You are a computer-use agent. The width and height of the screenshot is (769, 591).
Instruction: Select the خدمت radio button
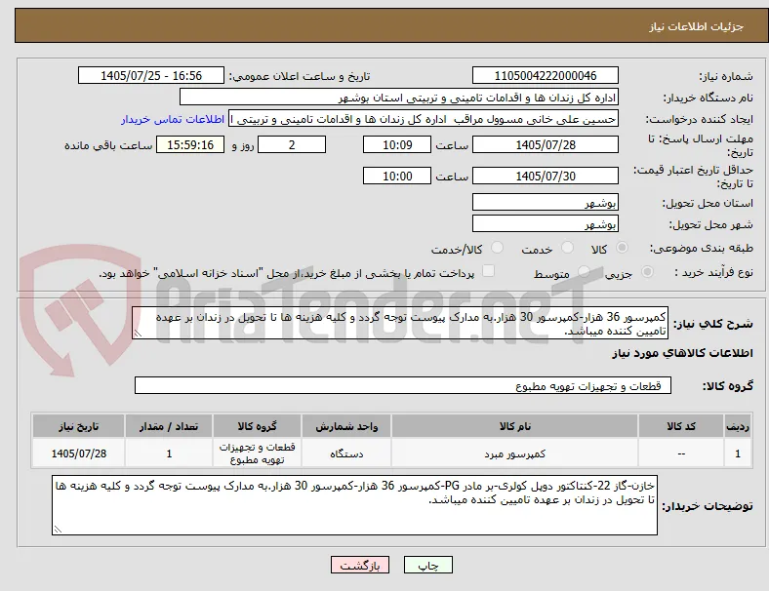pos(567,248)
